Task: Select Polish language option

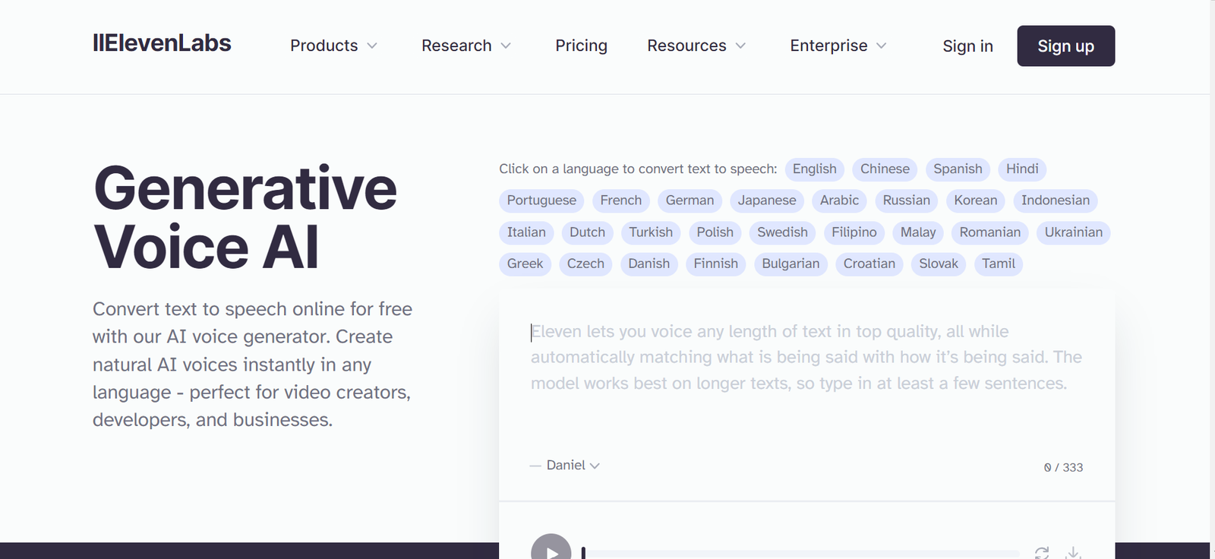Action: click(715, 232)
